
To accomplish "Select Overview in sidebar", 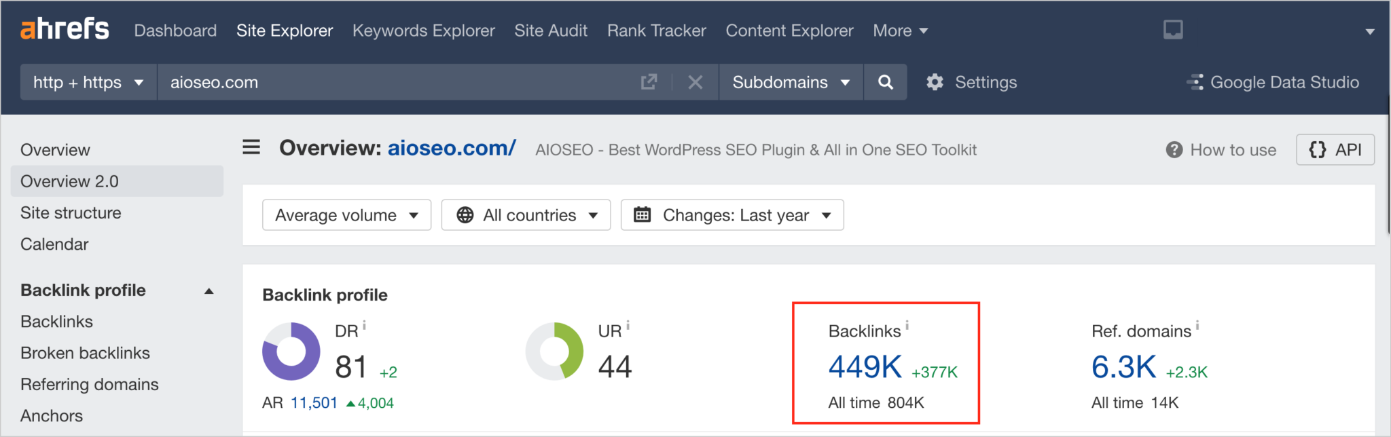I will pos(55,150).
